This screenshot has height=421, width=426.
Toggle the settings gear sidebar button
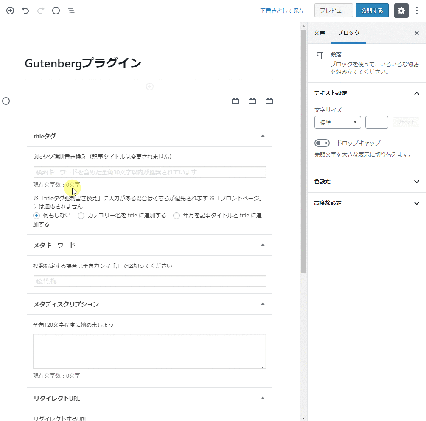[401, 11]
